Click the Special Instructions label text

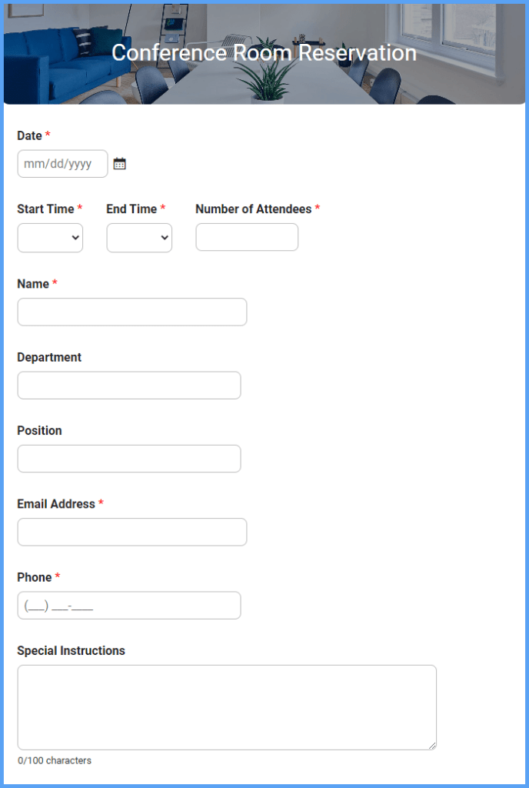tap(72, 651)
